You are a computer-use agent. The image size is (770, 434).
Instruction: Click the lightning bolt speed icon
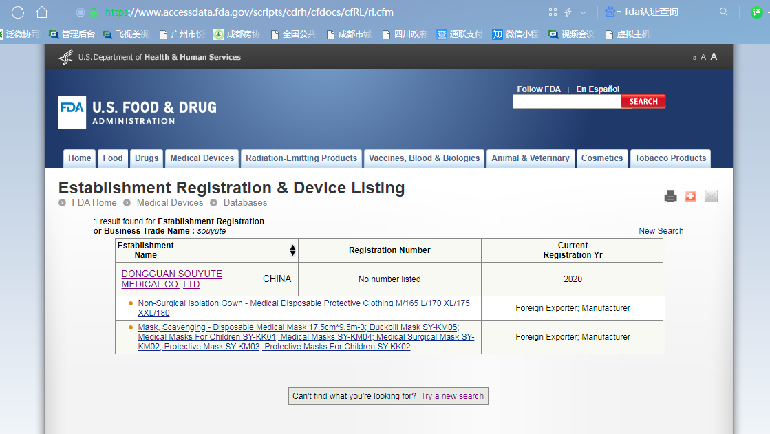click(568, 12)
